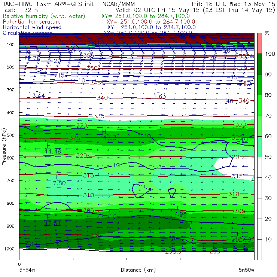Click the "Distance (km)" axis title
This screenshot has width=277, height=277.
pyautogui.click(x=138, y=270)
